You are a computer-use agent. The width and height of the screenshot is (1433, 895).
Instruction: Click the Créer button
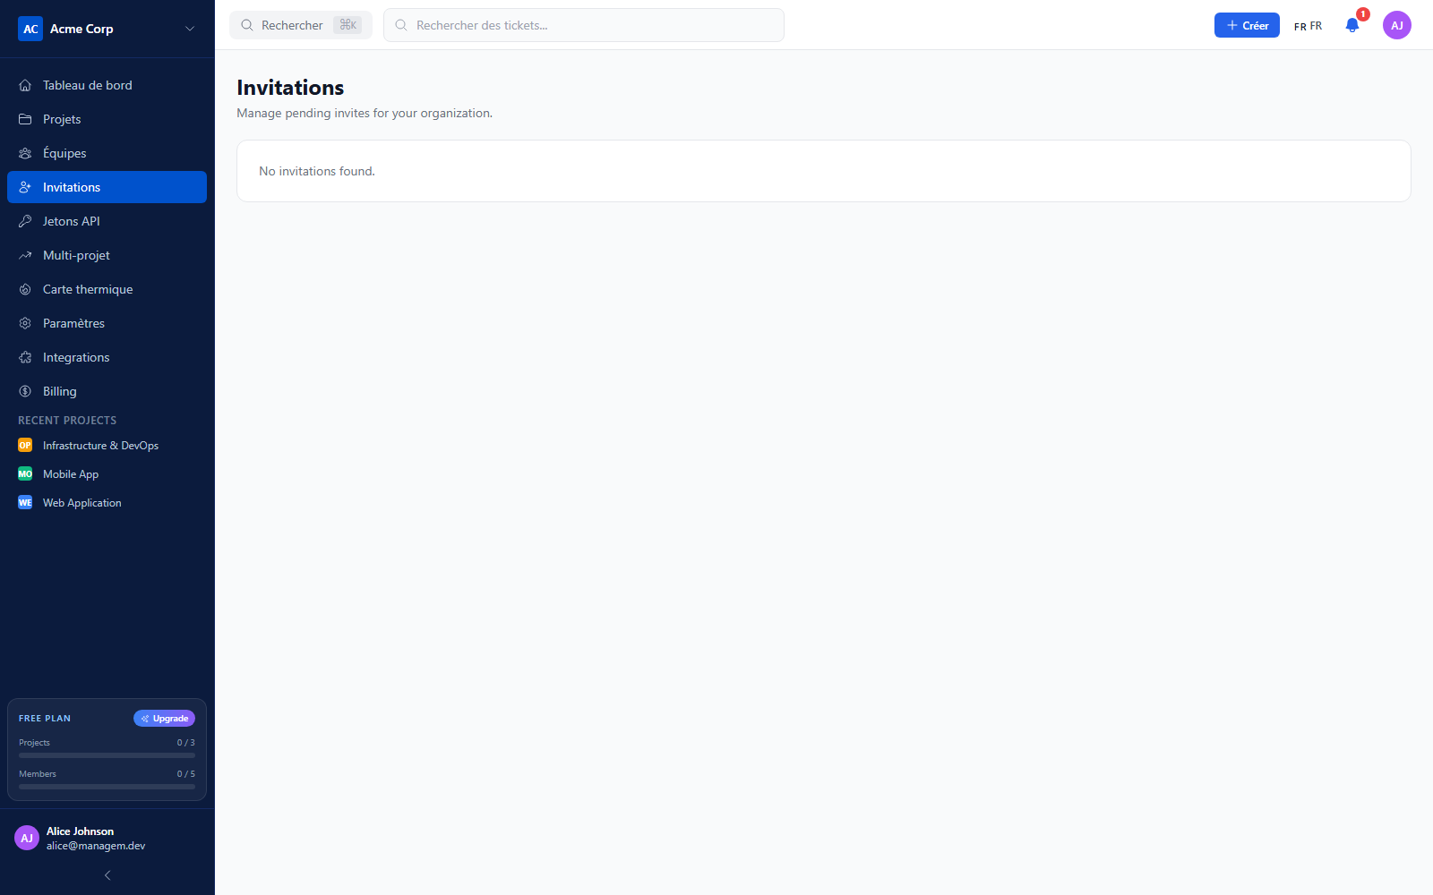(1247, 25)
